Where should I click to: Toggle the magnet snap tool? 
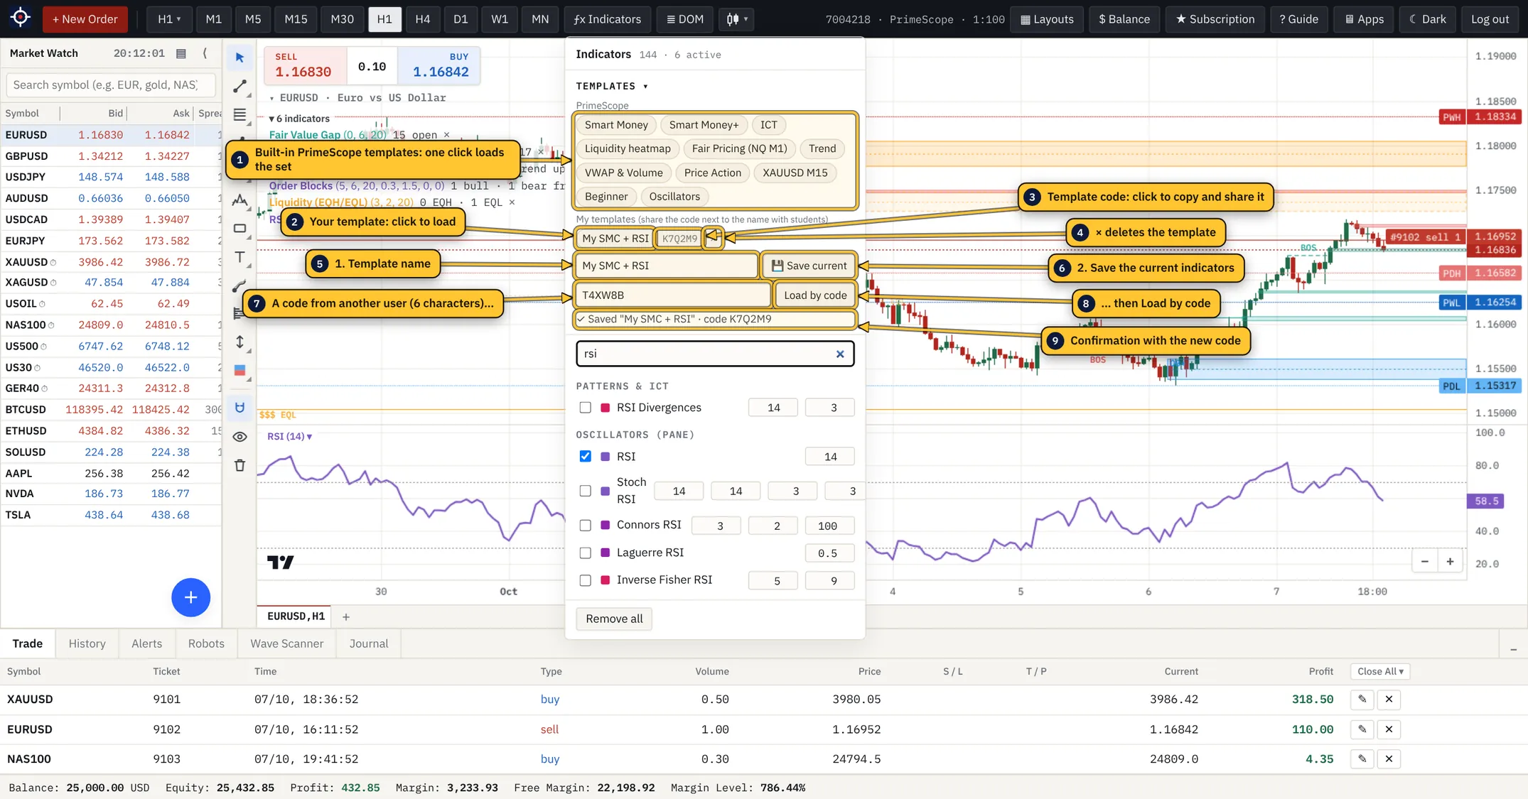pos(240,408)
